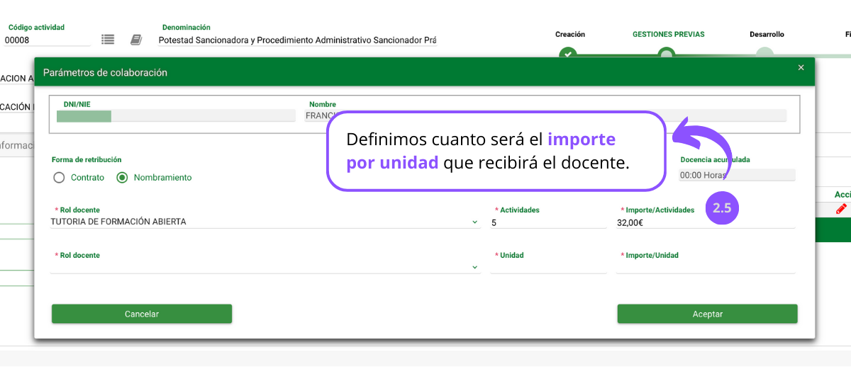Click the Parámetros de colaboración title

(105, 72)
